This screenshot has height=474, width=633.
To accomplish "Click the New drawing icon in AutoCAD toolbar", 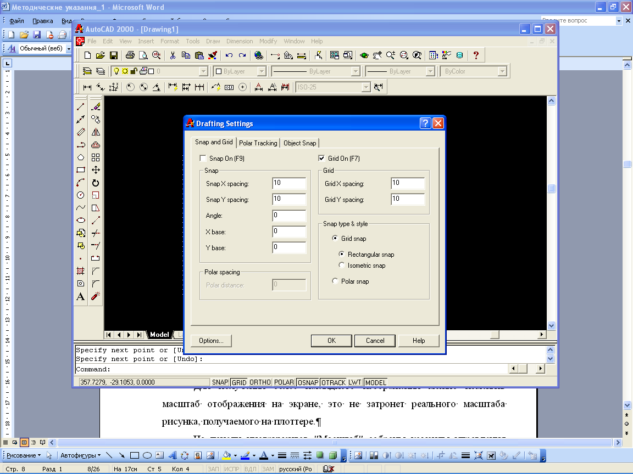I will click(87, 55).
